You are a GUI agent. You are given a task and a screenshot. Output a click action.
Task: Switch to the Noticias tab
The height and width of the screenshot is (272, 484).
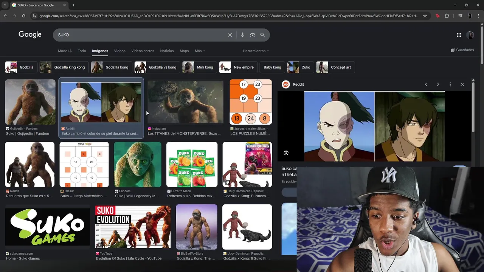[167, 51]
